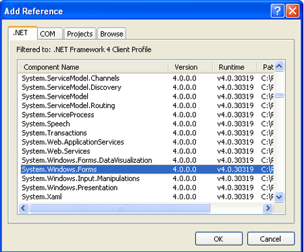
Task: Click the Path column header
Action: tap(265, 67)
